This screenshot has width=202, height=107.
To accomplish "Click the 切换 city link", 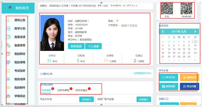I will (106, 6).
